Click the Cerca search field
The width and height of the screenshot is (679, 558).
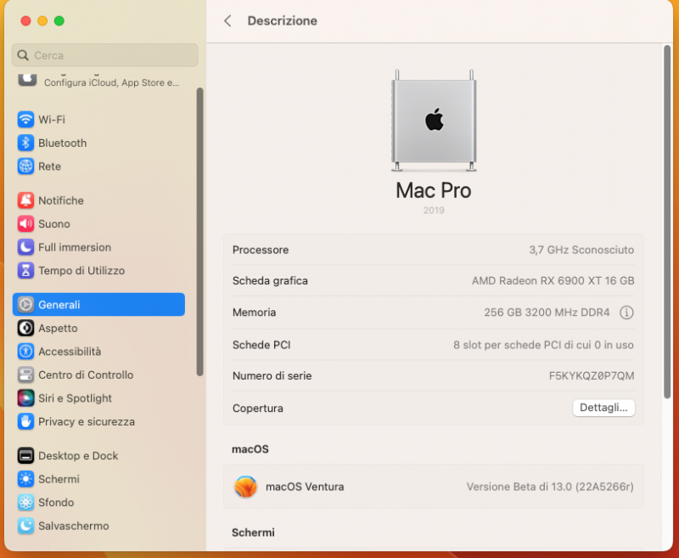click(105, 55)
